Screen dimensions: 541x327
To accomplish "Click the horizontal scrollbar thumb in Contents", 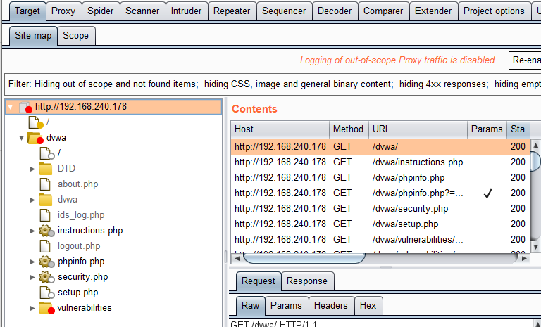I will pyautogui.click(x=304, y=258).
